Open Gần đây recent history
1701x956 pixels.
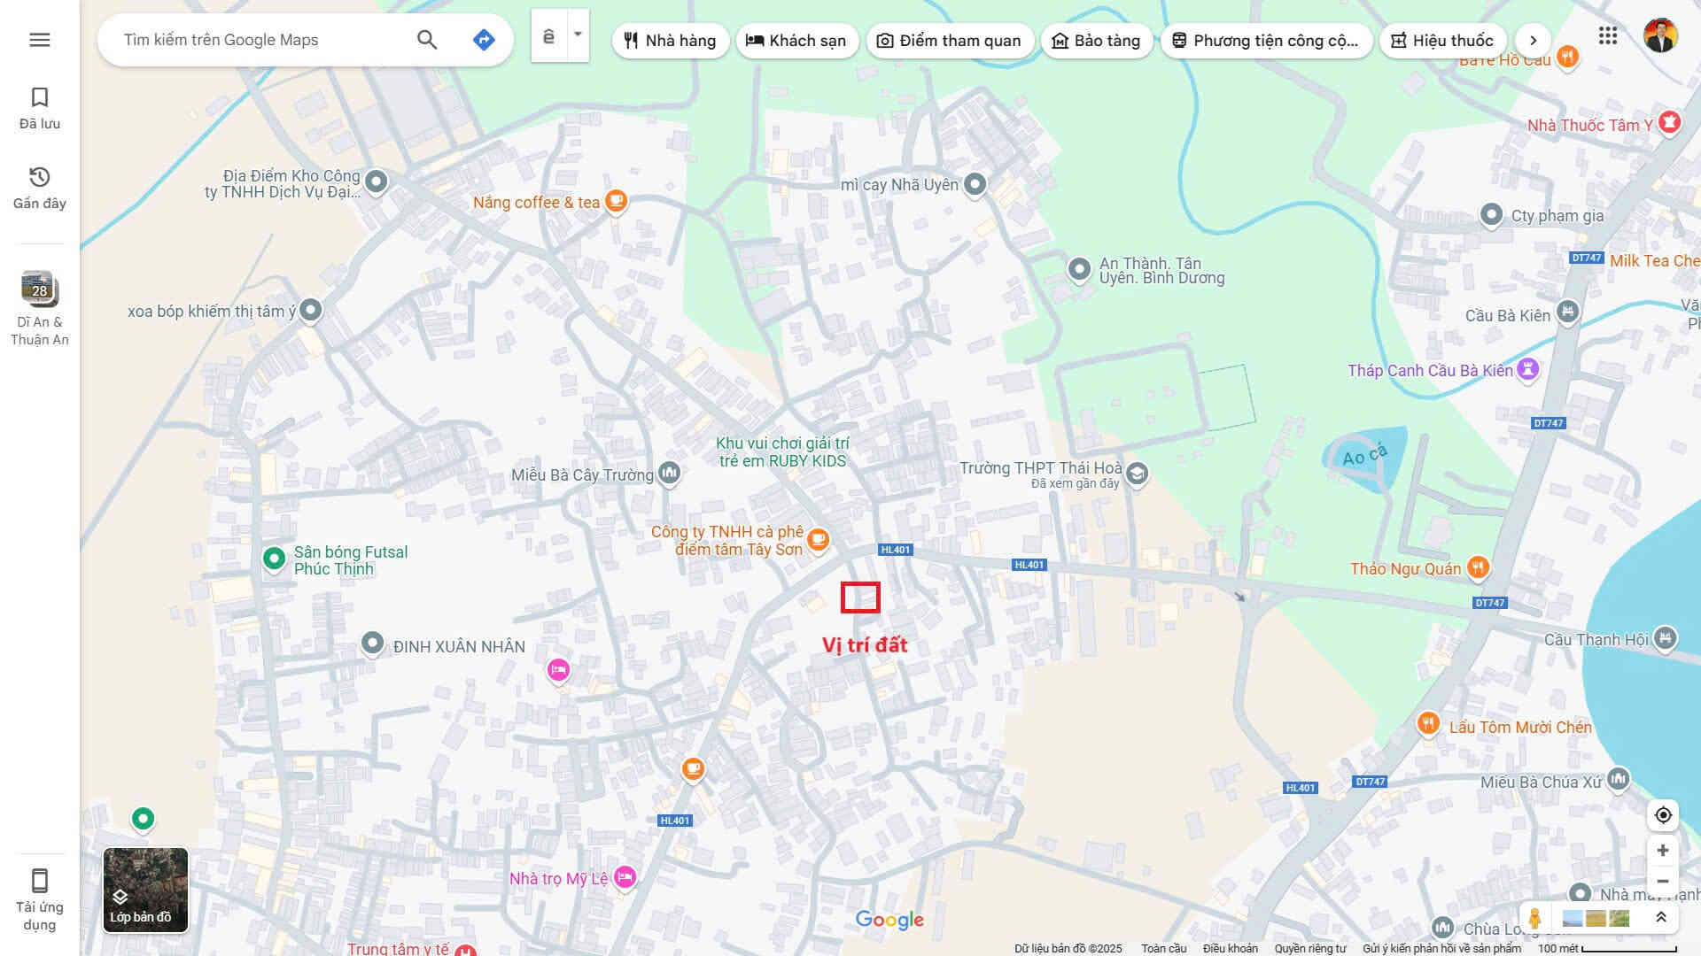point(40,188)
